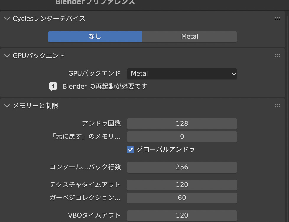Click the コンソール…バック行数 field showing 256
The width and height of the screenshot is (289, 222).
[x=182, y=167]
